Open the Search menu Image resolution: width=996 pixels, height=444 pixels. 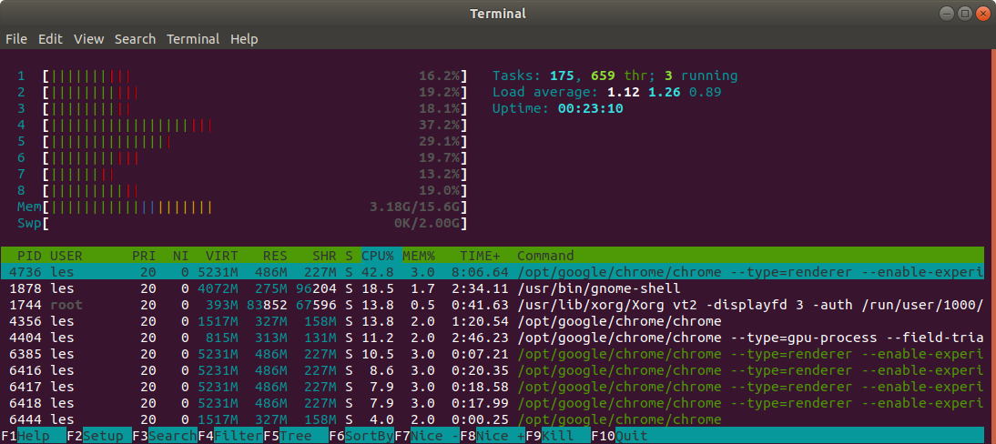click(135, 39)
